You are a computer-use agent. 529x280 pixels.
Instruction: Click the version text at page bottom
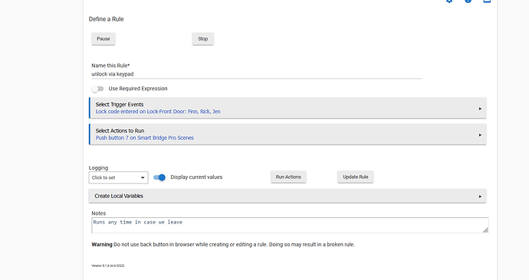[x=108, y=265]
